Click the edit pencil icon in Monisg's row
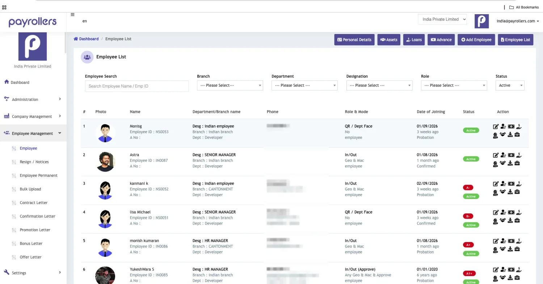The width and height of the screenshot is (543, 284). pyautogui.click(x=496, y=127)
